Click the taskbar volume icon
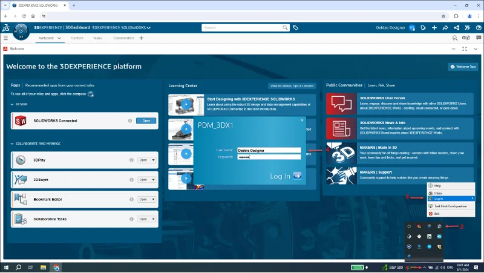484x273 pixels. click(443, 268)
